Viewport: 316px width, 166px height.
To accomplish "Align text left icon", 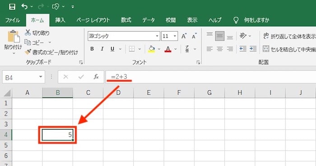I will pos(209,49).
